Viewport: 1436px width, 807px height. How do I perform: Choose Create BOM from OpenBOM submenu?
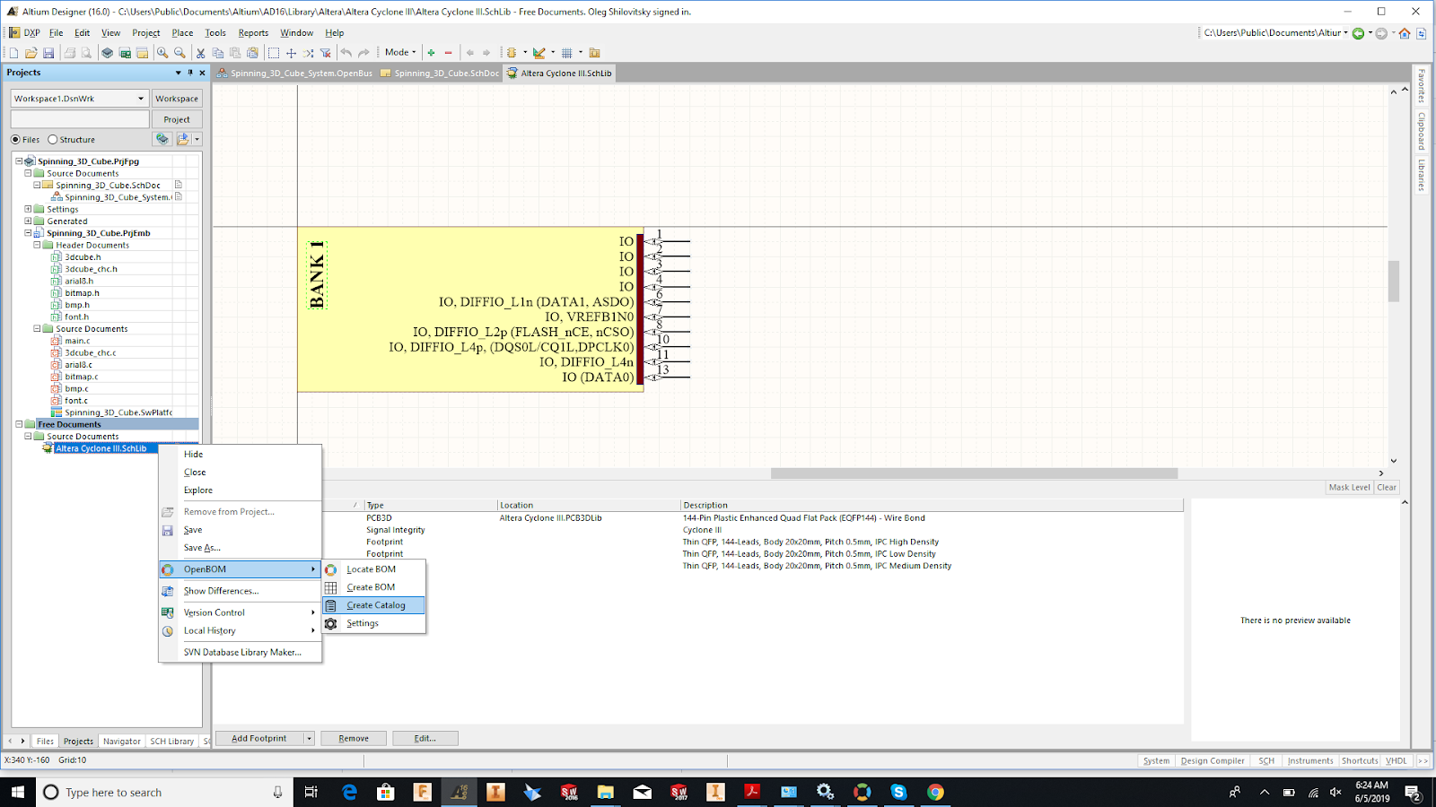tap(373, 587)
